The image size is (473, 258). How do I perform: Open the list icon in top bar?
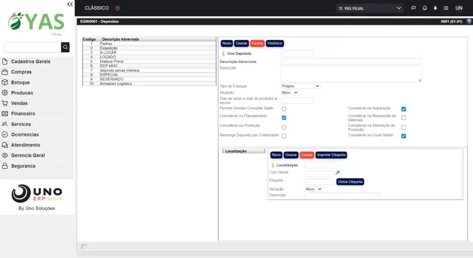click(446, 8)
